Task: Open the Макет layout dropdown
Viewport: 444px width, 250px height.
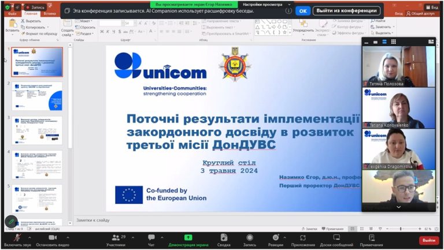Action: (83, 21)
